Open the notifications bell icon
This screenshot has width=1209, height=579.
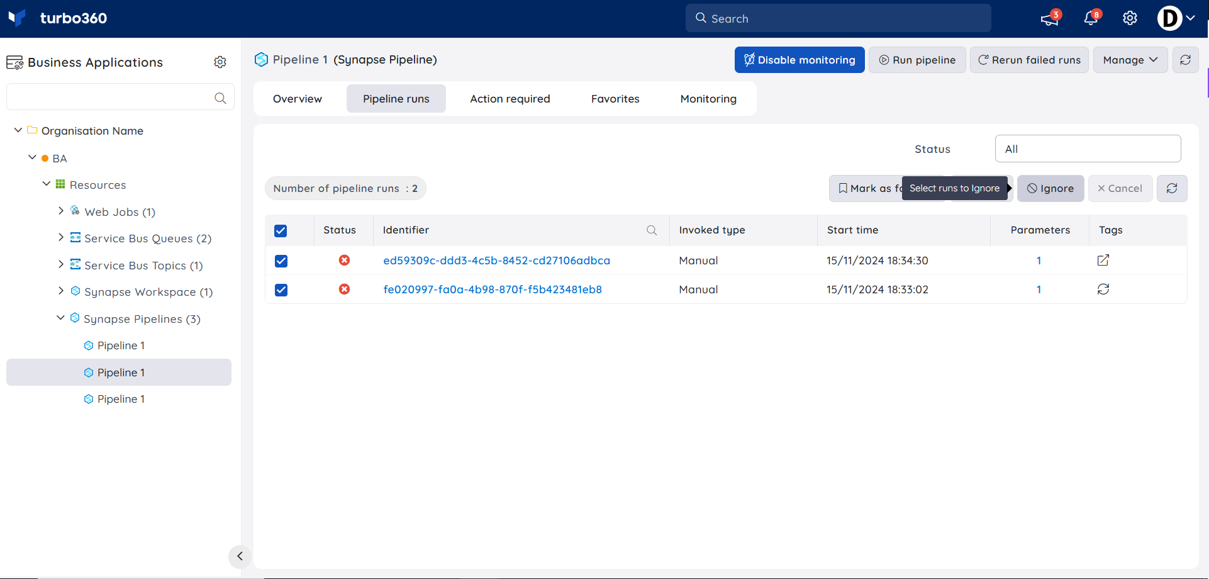tap(1091, 18)
